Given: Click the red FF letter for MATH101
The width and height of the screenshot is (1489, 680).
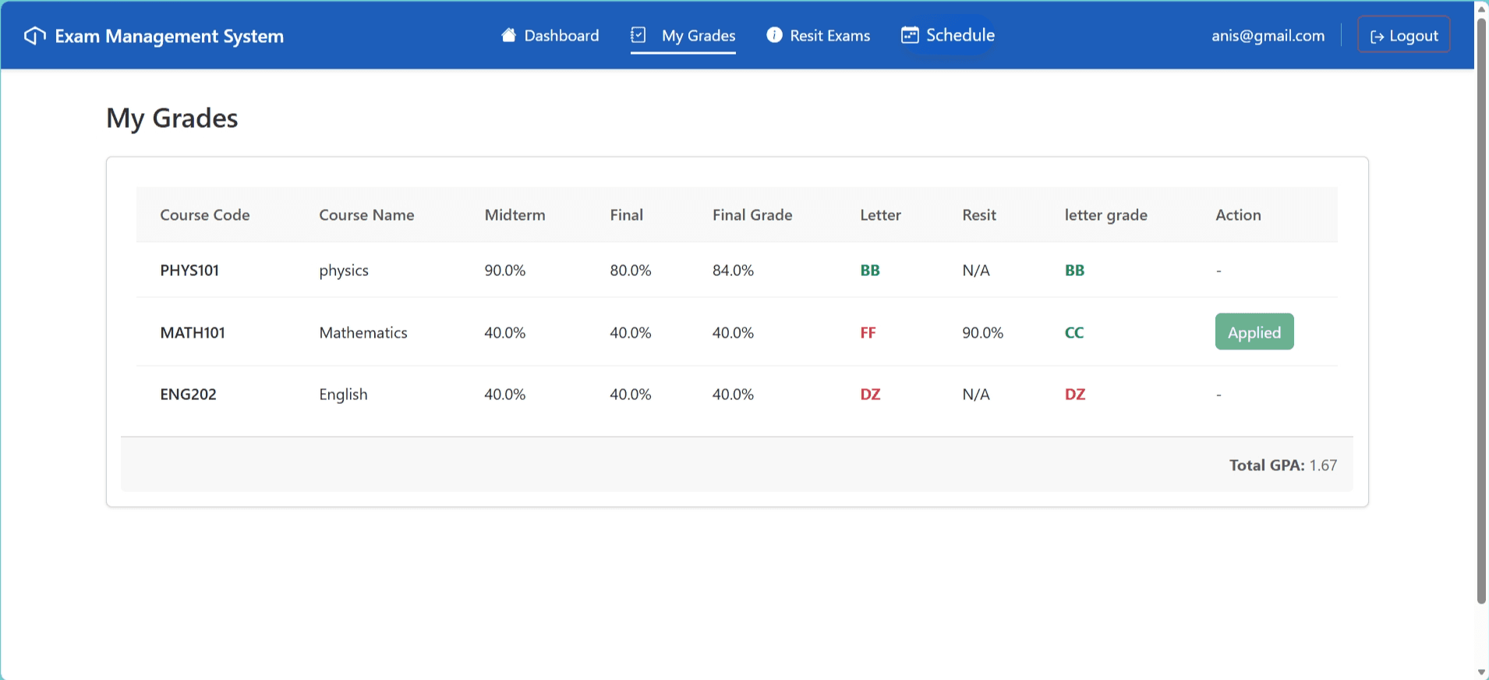Looking at the screenshot, I should tap(868, 332).
